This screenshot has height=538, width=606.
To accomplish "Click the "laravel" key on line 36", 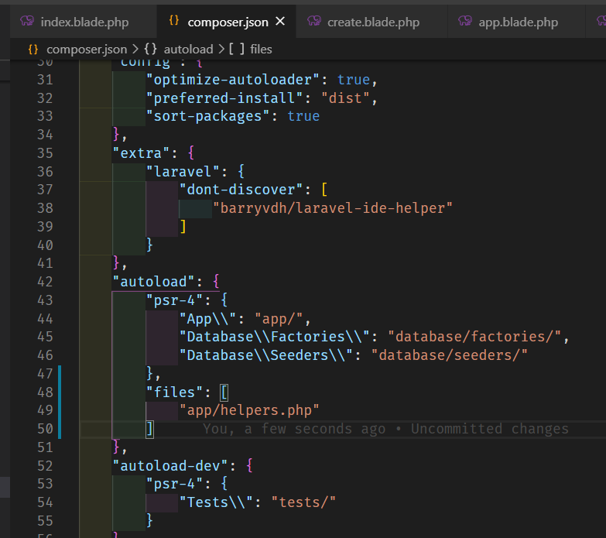I will pyautogui.click(x=183, y=172).
